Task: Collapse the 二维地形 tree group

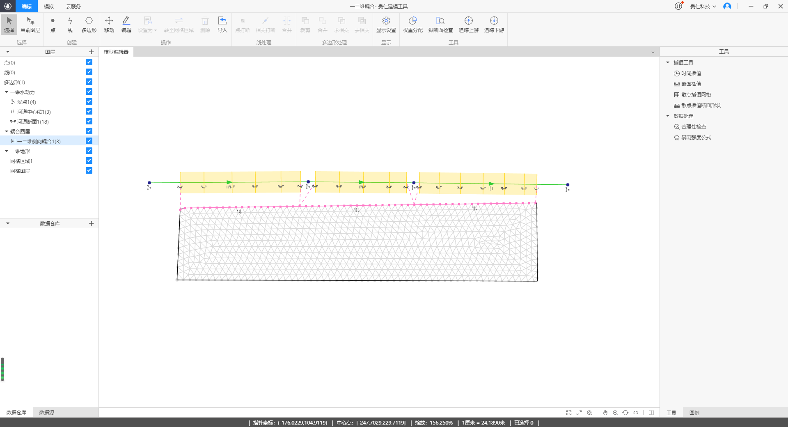Action: tap(7, 152)
